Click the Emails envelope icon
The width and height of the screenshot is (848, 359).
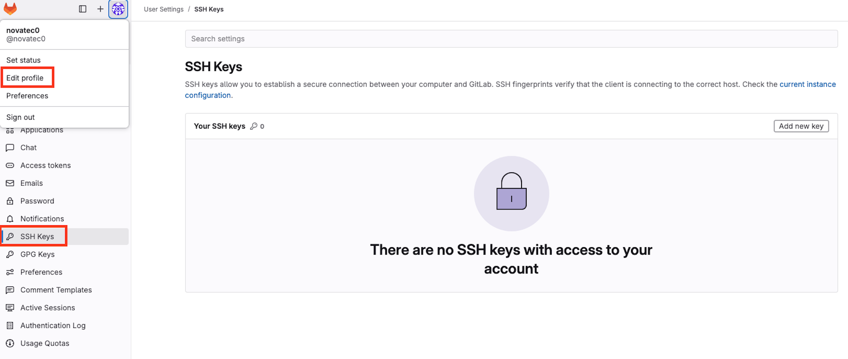coord(10,183)
